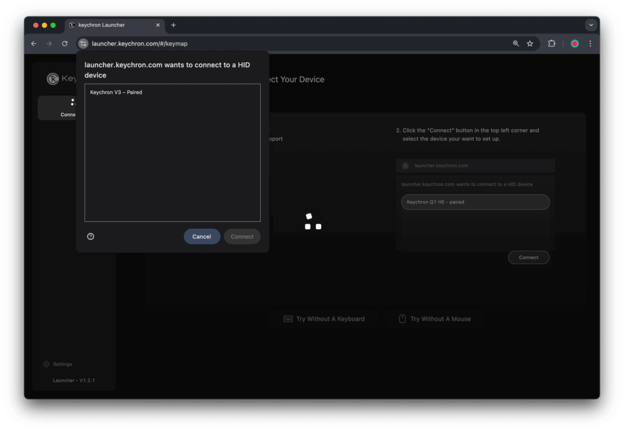This screenshot has width=624, height=431.
Task: Go back in browser history
Action: tap(34, 43)
